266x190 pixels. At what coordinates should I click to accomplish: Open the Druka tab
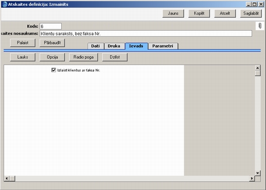[114, 46]
